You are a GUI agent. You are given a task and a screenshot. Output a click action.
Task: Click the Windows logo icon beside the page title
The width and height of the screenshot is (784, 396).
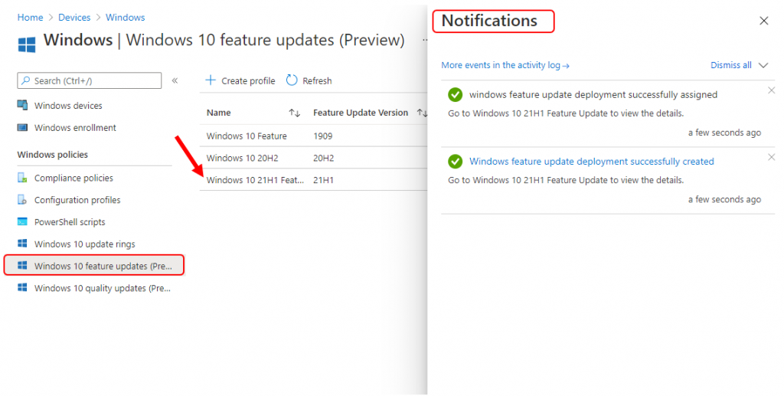(x=27, y=44)
